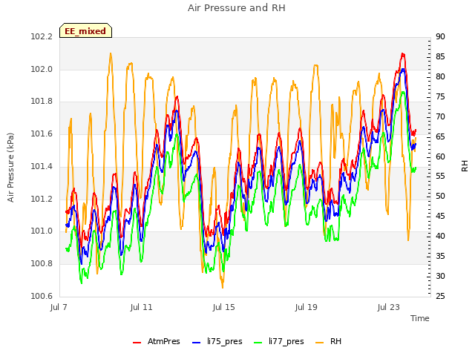The width and height of the screenshot is (475, 356).
Task: Click the 25 RH tick label
Action: tap(440, 296)
